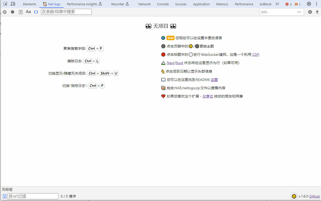Click the Github link in the footer
321x201 pixels.
pos(314,196)
